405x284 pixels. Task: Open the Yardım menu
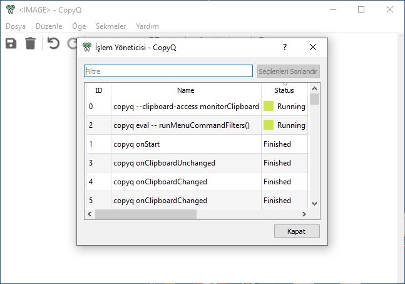(x=147, y=26)
